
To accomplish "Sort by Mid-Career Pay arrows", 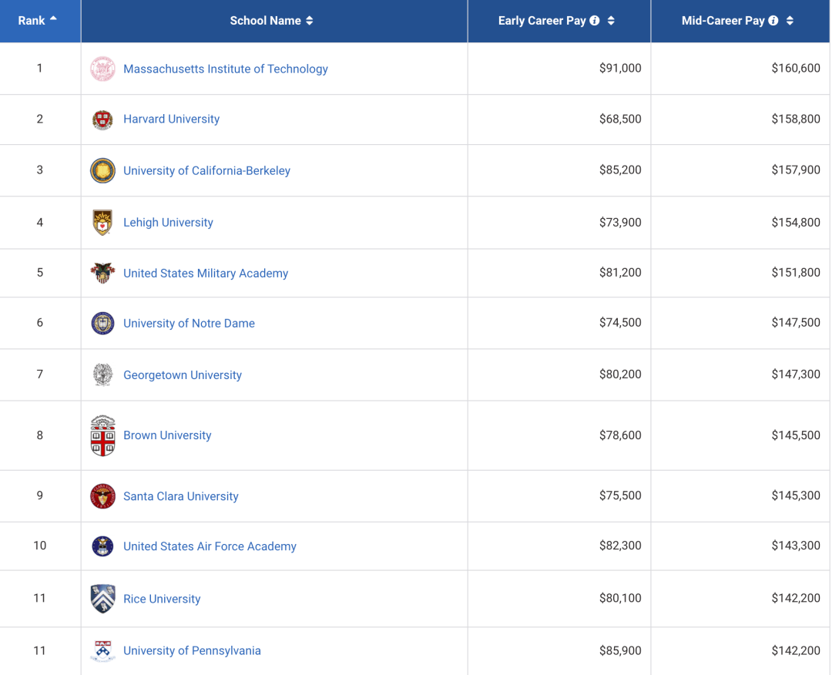I will click(790, 21).
